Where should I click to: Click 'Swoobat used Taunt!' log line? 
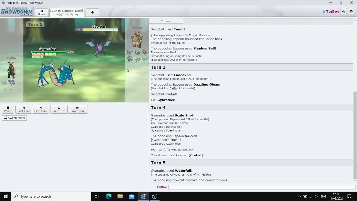(168, 29)
